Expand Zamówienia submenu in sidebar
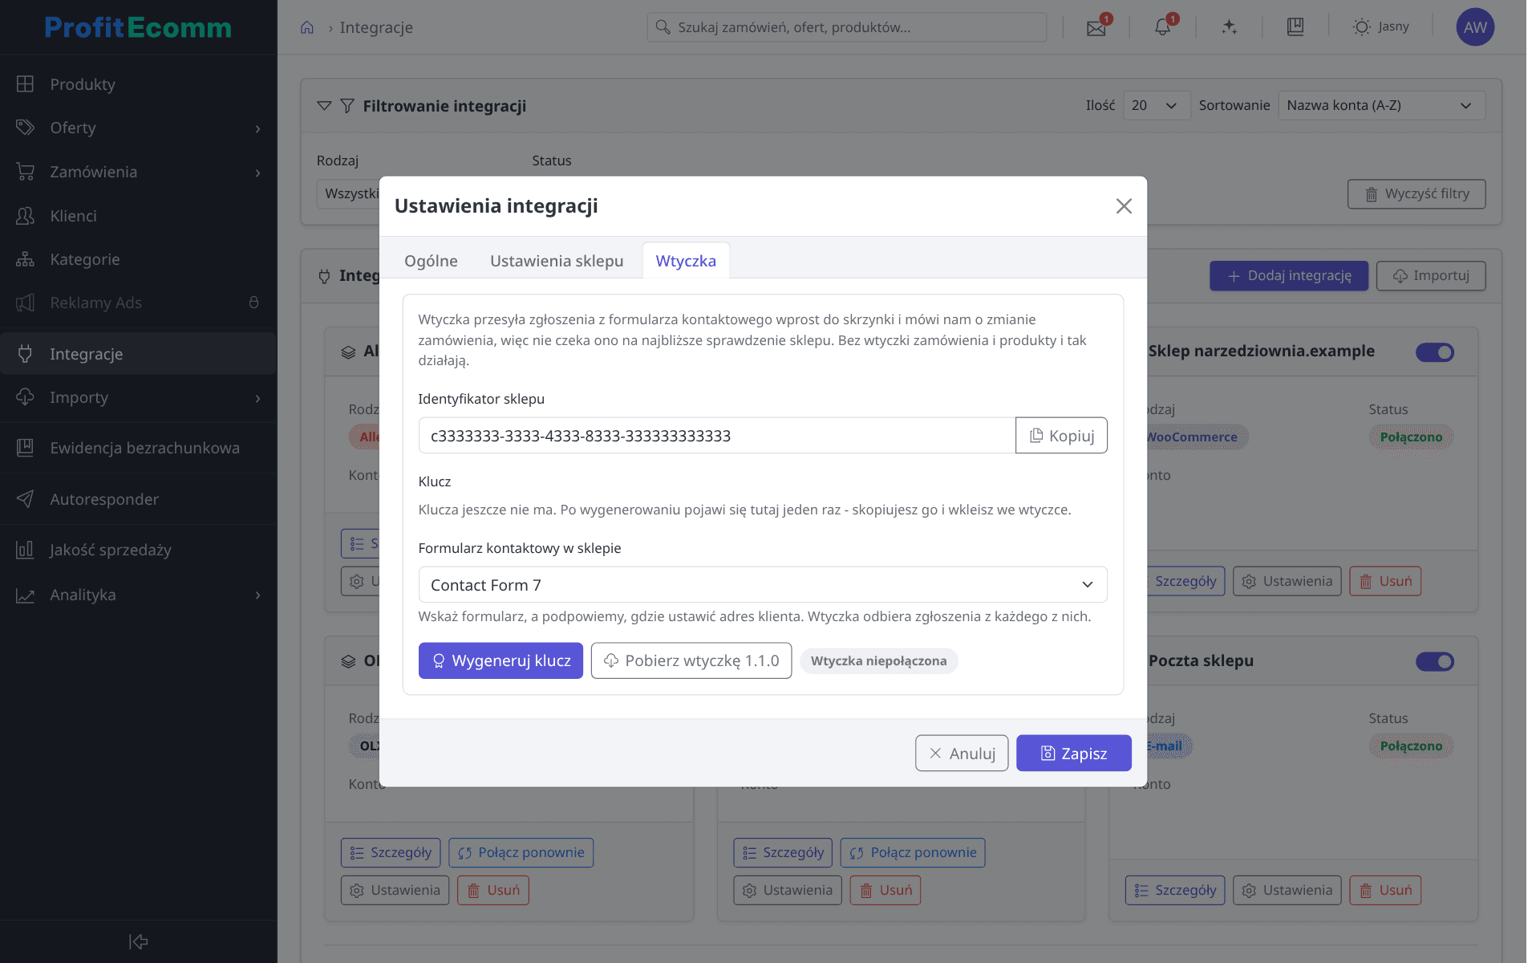The width and height of the screenshot is (1540, 963). pos(257,173)
